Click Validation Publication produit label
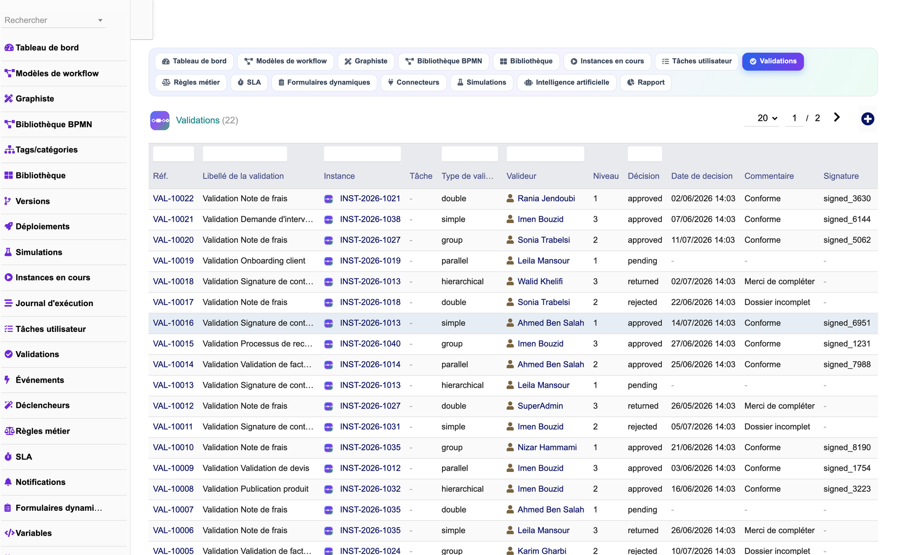Screen dimensions: 897x555 pos(255,489)
